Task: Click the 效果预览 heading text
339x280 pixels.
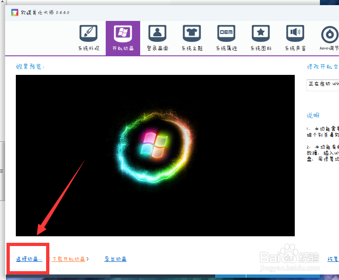Action: tap(30, 67)
